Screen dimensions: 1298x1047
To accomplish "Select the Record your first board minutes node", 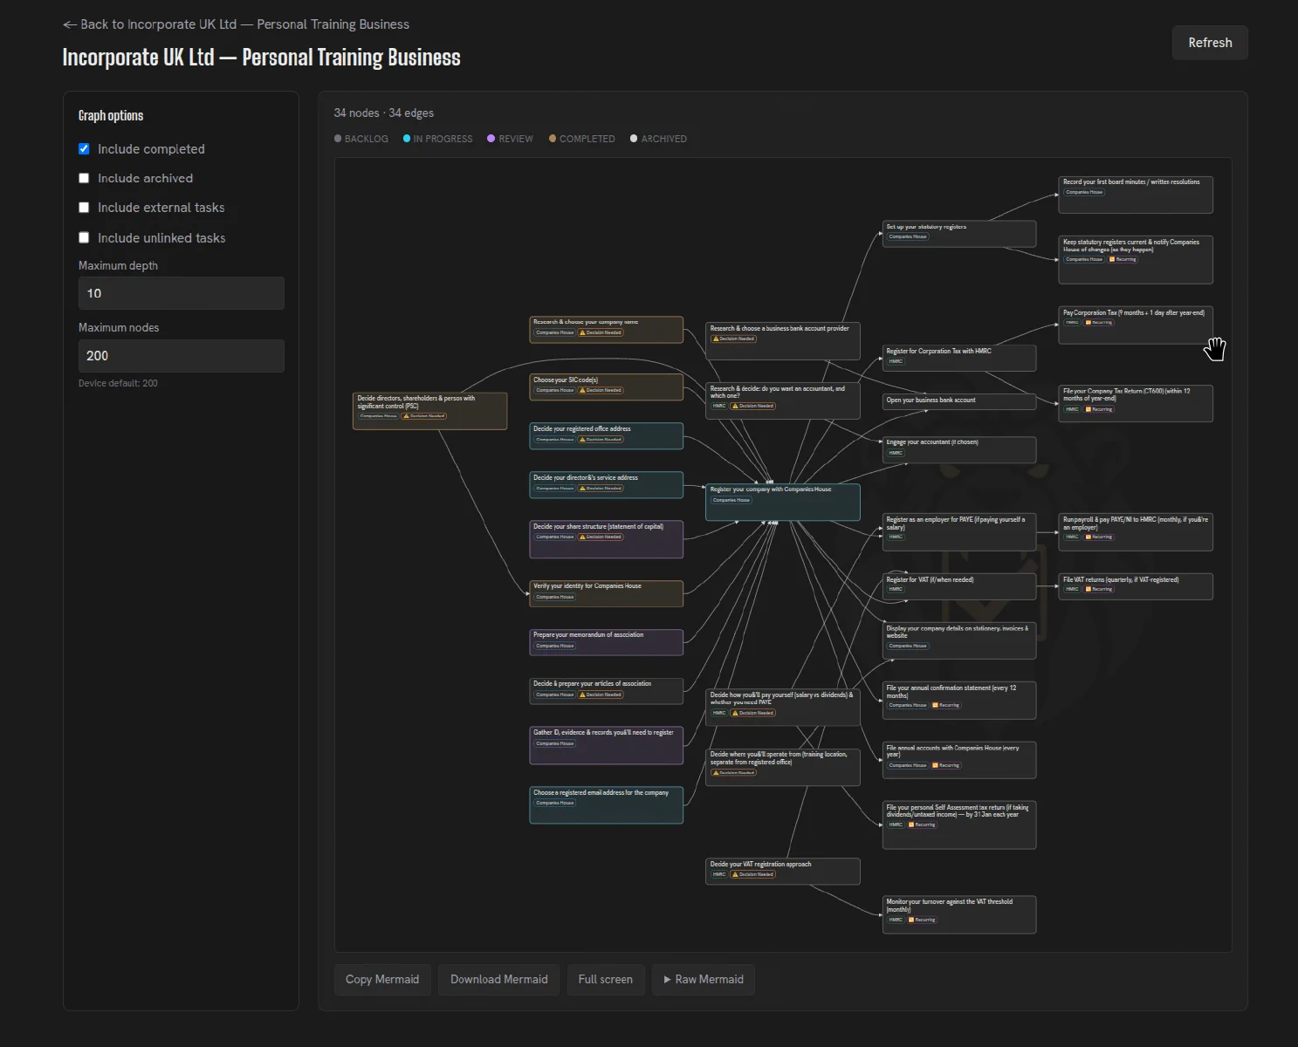I will point(1136,195).
